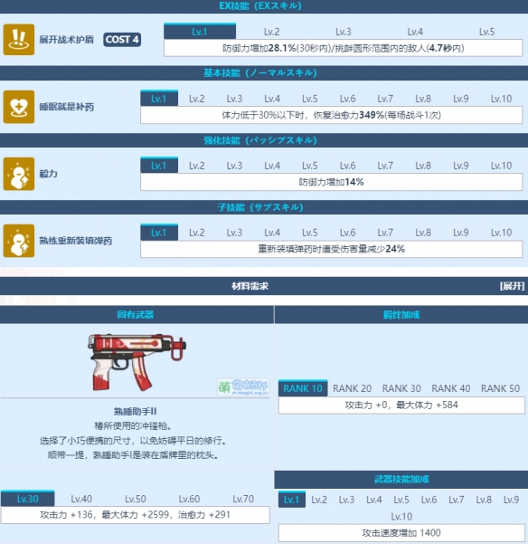The height and width of the screenshot is (544, 528).
Task: Select the RANK 40 bond bonus tab
Action: 451,388
